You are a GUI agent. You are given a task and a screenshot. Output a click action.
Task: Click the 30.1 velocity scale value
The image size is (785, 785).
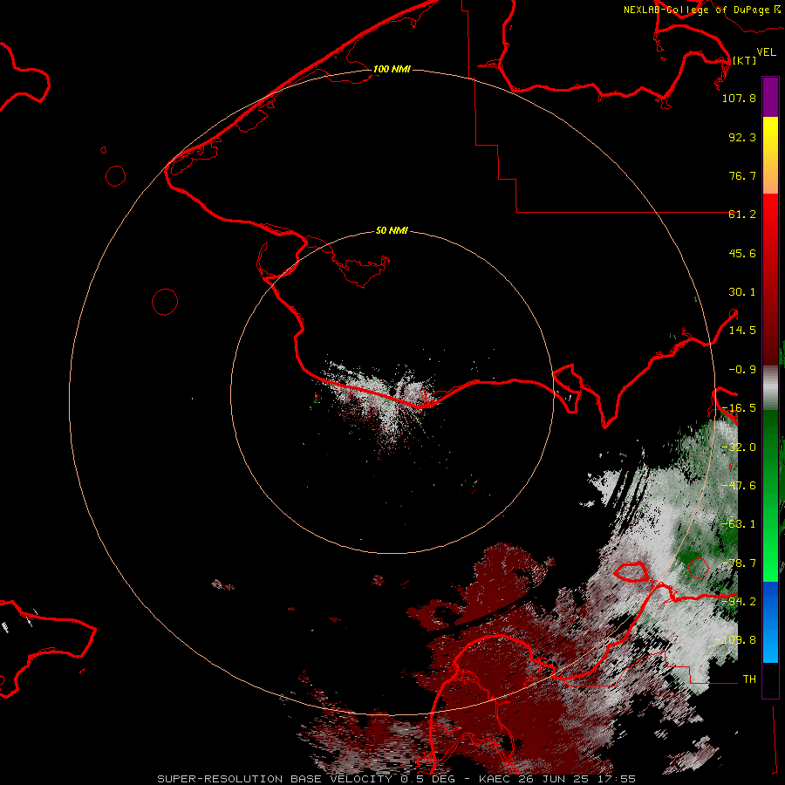click(742, 292)
